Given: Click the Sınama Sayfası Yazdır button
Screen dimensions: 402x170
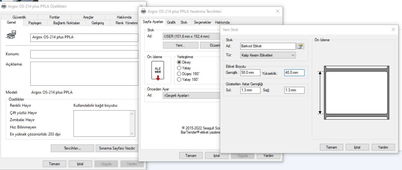Looking at the screenshot, I should coord(117,148).
